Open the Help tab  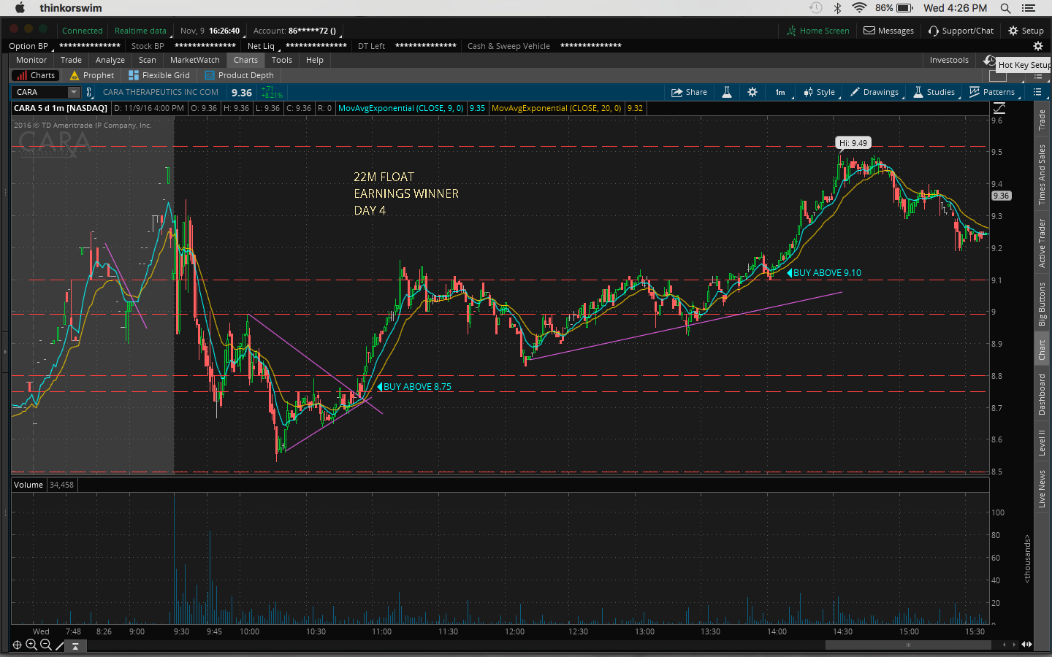point(315,60)
